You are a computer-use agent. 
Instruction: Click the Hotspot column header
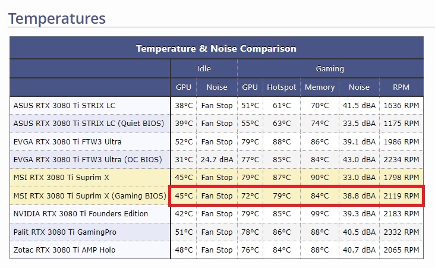click(281, 87)
